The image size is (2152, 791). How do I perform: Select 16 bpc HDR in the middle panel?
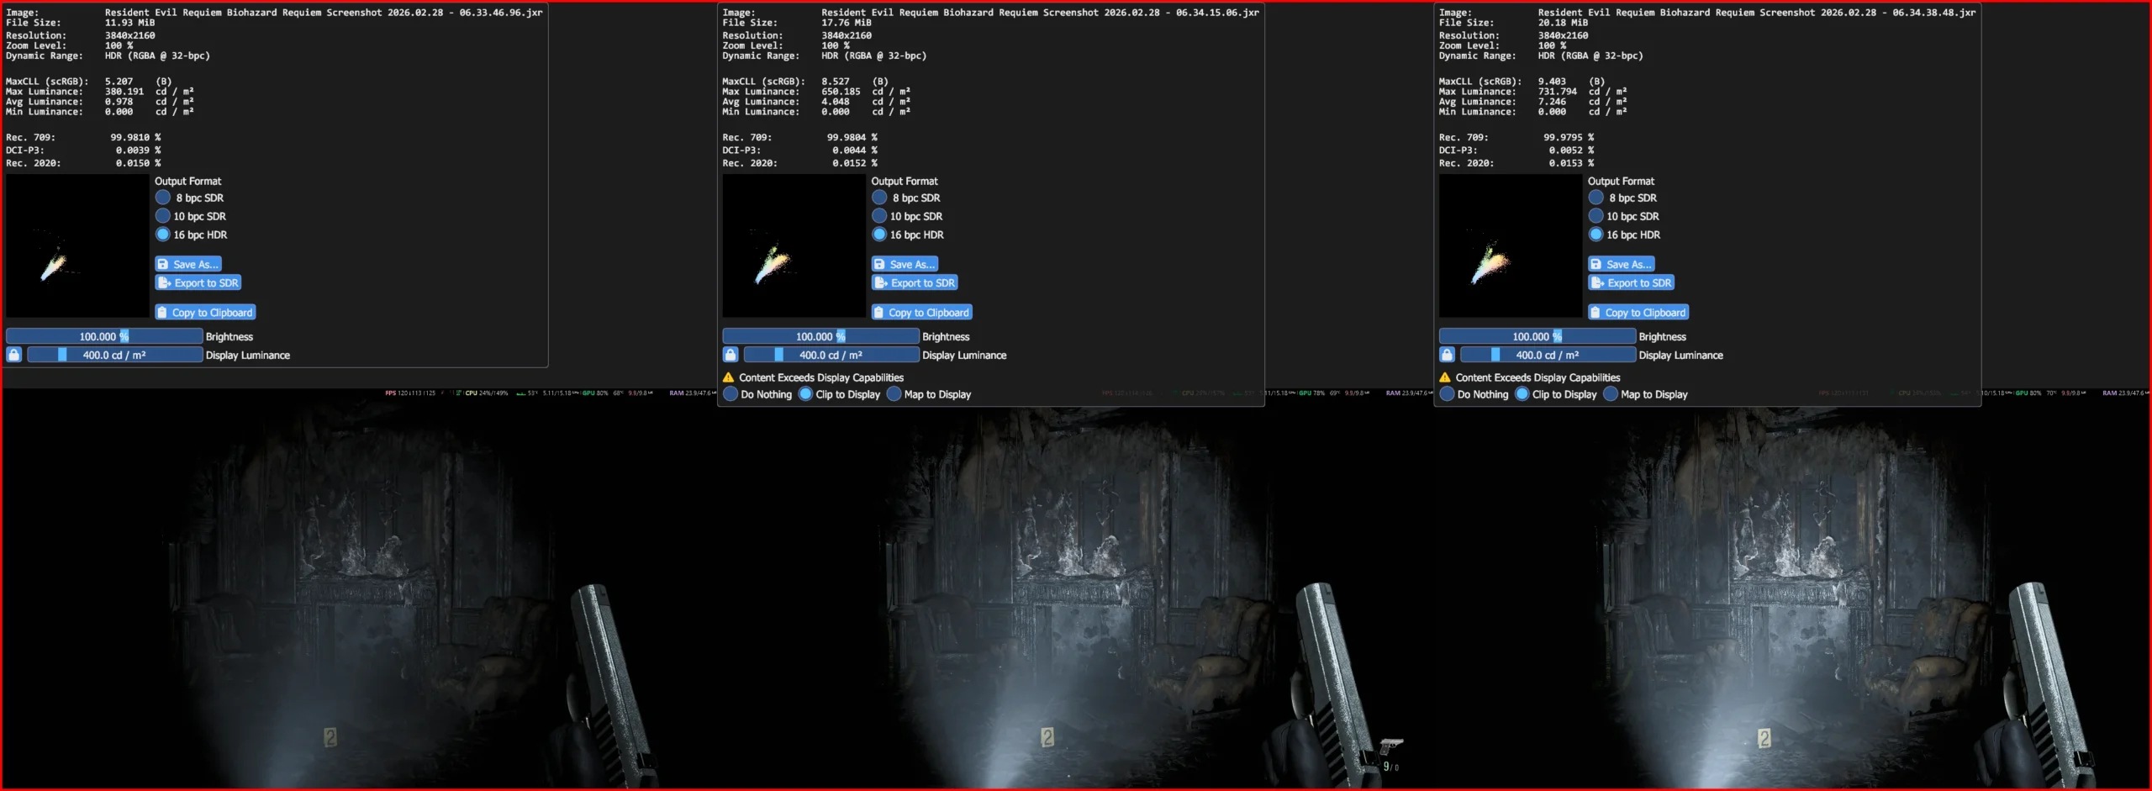pyautogui.click(x=879, y=235)
